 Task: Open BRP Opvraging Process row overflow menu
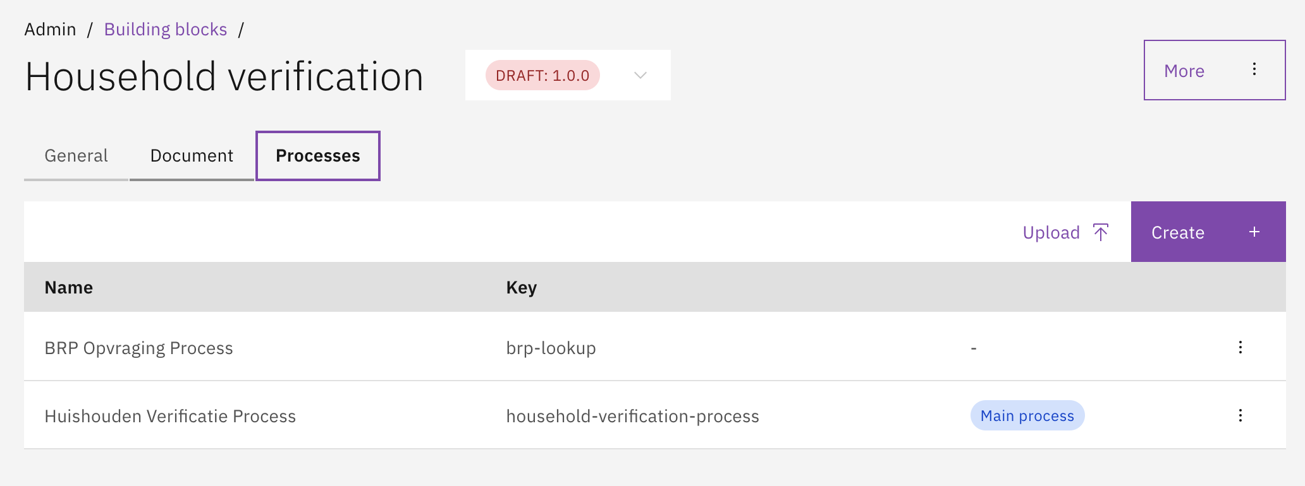click(x=1240, y=347)
